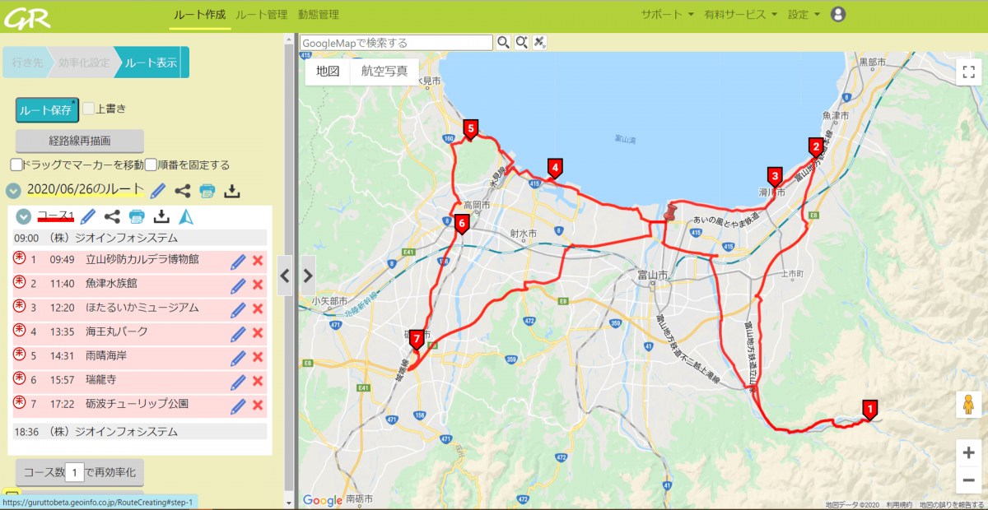Click the share icon for the 2020/06/26 route

pyautogui.click(x=183, y=191)
